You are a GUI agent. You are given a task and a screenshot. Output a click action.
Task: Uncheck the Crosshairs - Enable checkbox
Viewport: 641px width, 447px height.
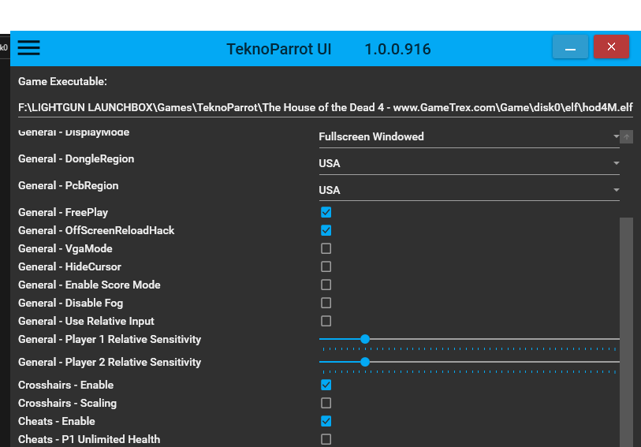326,386
